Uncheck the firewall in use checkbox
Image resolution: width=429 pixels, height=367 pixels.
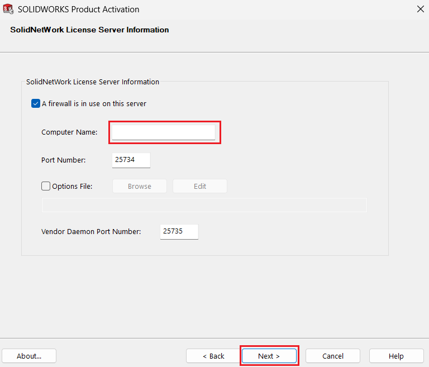coord(36,103)
